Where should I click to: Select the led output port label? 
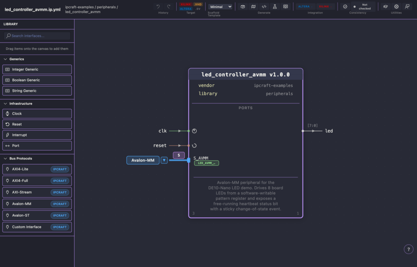329,131
